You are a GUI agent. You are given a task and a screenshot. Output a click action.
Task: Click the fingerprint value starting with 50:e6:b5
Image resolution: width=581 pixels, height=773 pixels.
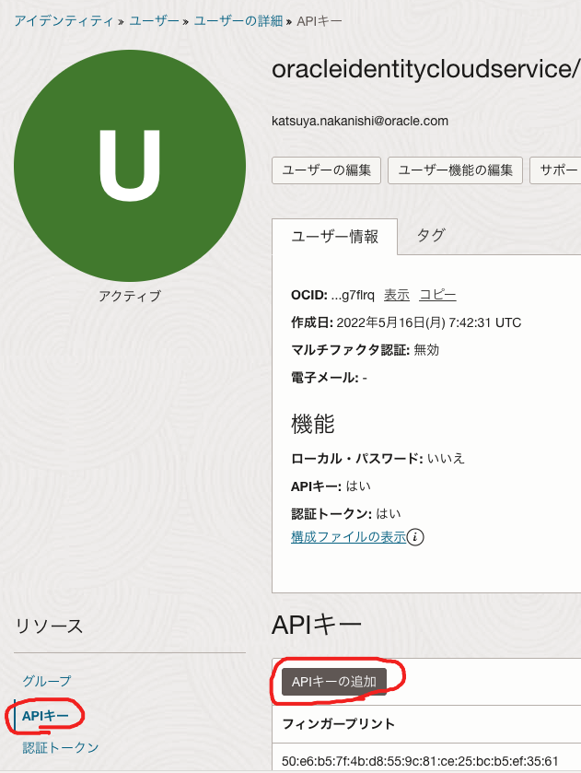tap(420, 761)
